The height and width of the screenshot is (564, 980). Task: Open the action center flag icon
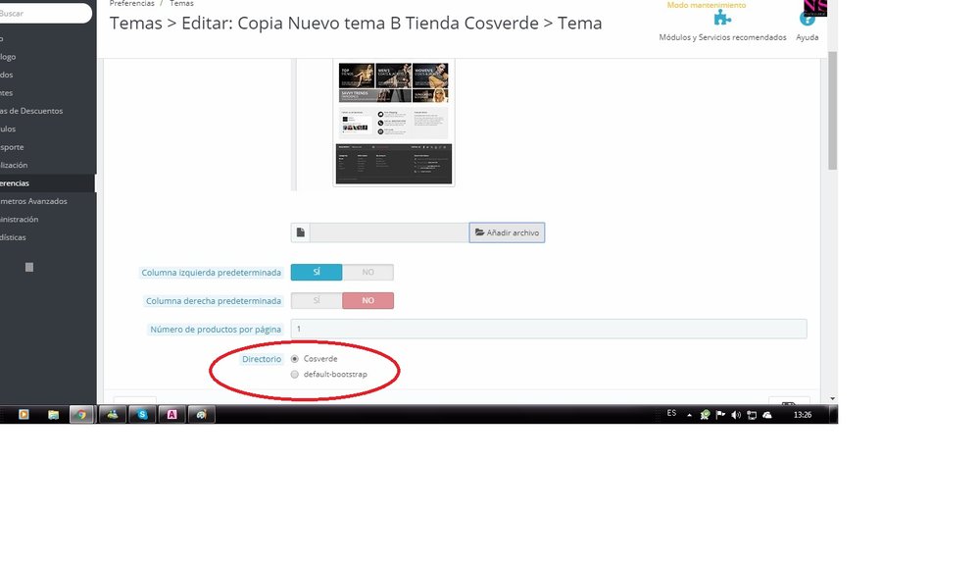click(x=720, y=415)
